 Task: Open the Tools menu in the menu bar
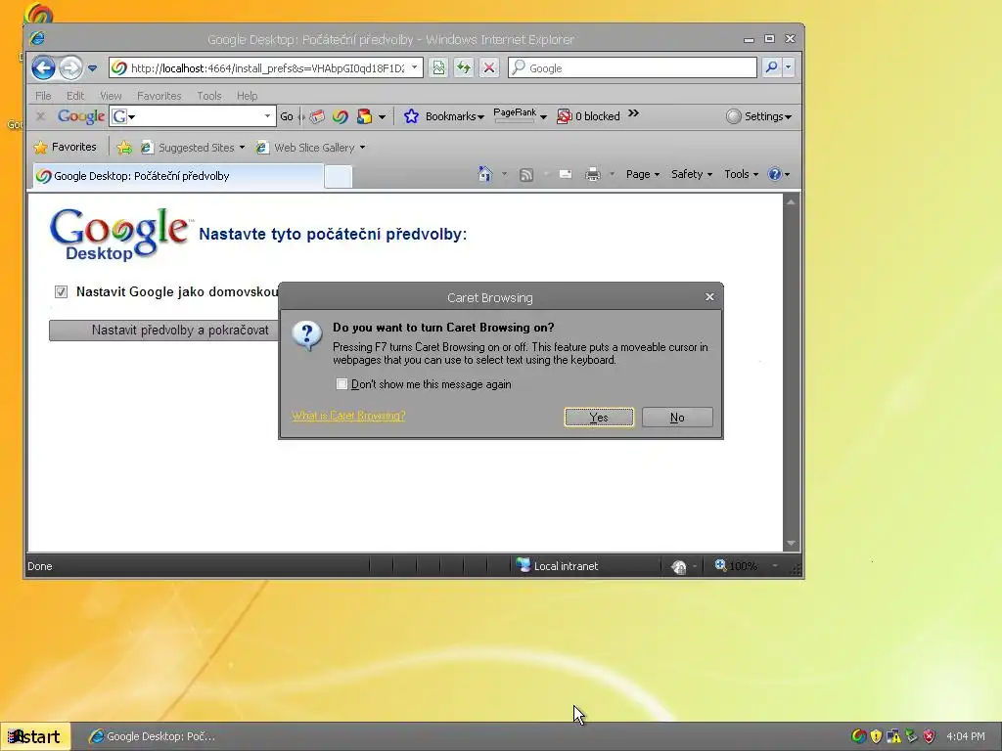pos(209,96)
